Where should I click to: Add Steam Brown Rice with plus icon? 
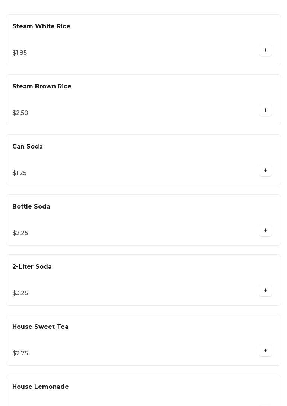(x=265, y=110)
